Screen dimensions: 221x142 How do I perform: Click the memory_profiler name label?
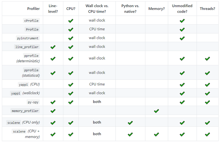pyautogui.click(x=25, y=111)
